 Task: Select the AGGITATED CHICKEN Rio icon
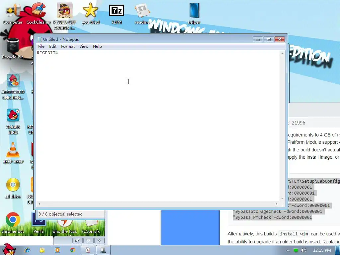tap(13, 86)
